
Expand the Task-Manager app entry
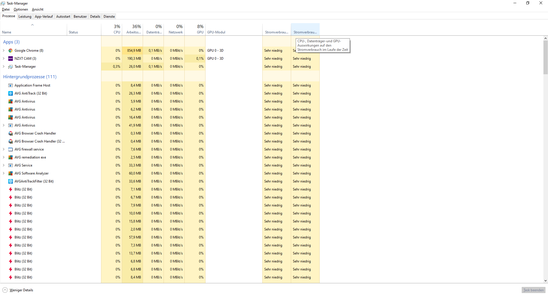[x=3, y=67]
